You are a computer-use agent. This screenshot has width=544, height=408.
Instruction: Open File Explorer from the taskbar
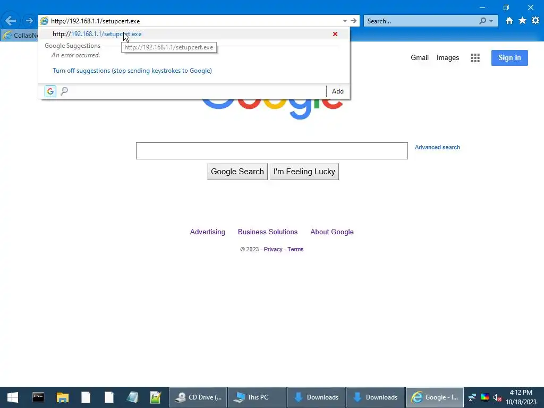click(x=63, y=397)
